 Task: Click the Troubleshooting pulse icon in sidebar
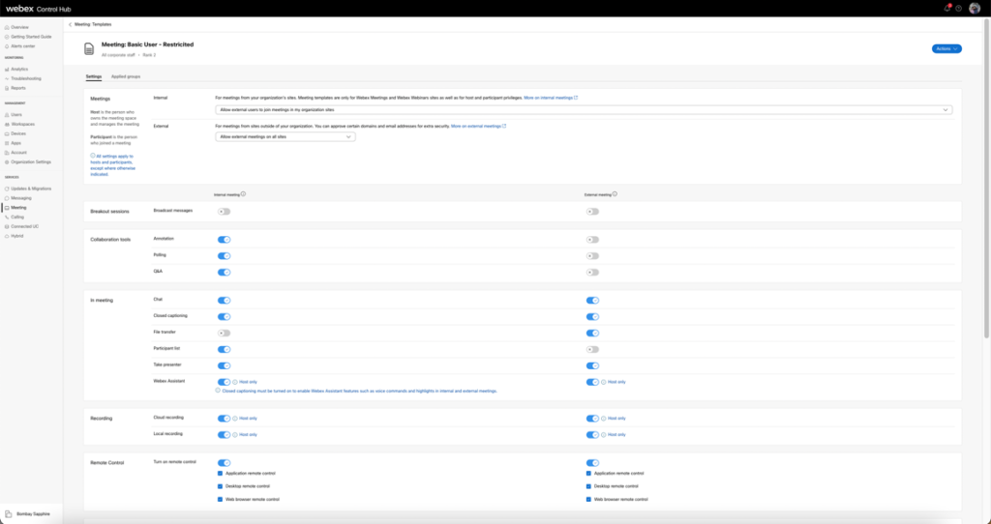(x=7, y=78)
